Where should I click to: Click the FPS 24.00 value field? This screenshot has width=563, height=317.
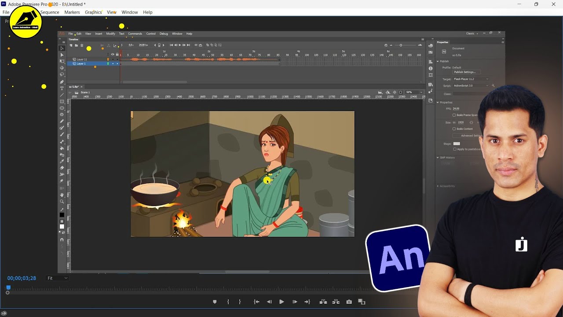[x=456, y=108]
